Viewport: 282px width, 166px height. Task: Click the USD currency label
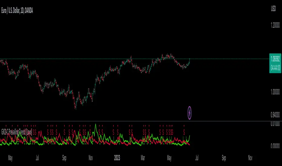273,8
